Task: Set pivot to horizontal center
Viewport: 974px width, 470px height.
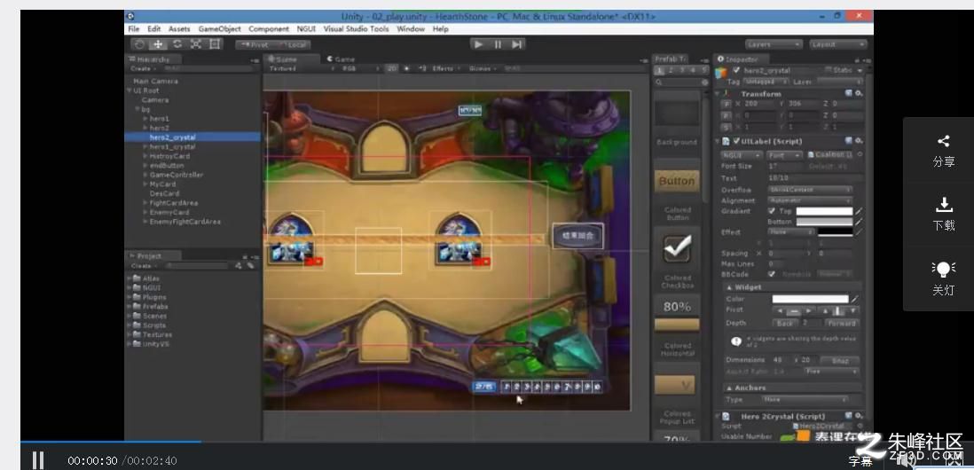Action: coord(793,309)
